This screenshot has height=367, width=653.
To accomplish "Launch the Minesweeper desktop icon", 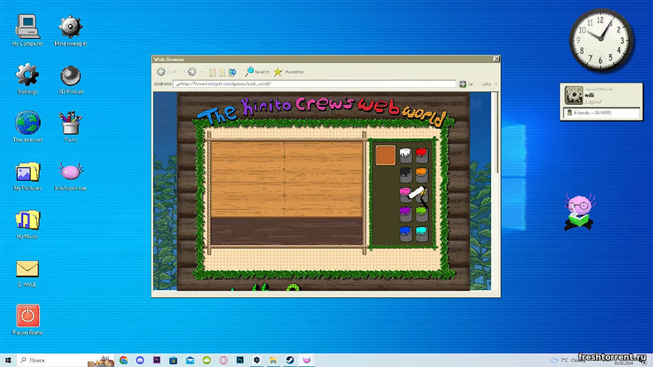I will [71, 30].
